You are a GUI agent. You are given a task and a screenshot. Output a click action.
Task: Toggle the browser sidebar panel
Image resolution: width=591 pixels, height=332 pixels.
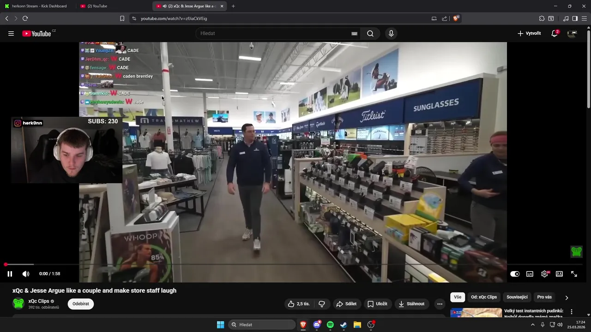click(575, 18)
